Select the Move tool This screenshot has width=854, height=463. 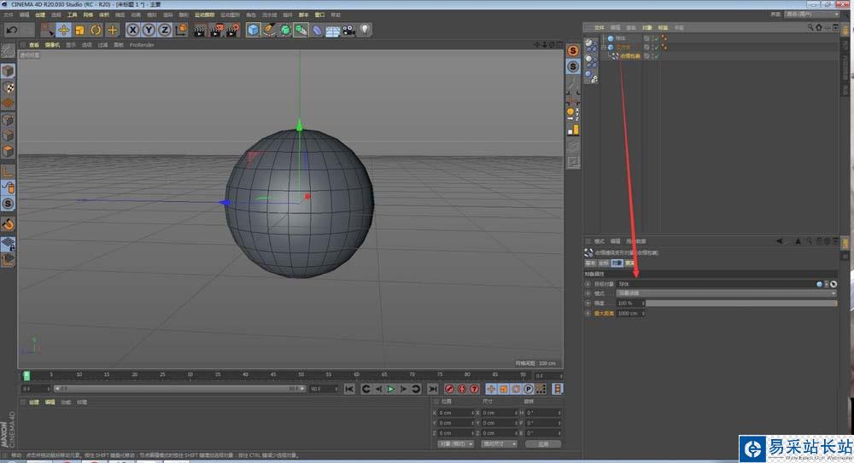point(63,30)
